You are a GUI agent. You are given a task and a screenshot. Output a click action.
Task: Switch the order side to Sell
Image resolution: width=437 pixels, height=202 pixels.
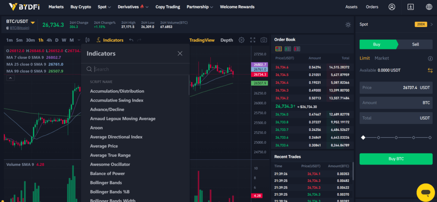(415, 44)
